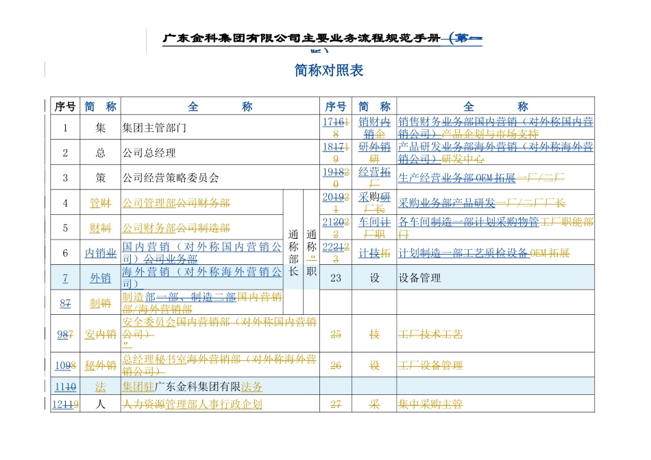651x460 pixels.
Task: Select the serial number '12119' cell
Action: 65,404
